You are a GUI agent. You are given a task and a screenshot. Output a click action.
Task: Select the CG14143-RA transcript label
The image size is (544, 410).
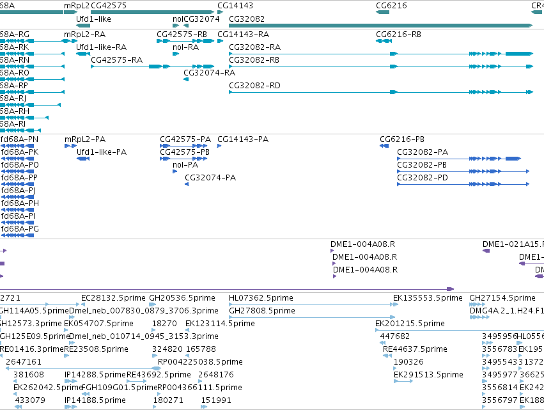pos(243,35)
